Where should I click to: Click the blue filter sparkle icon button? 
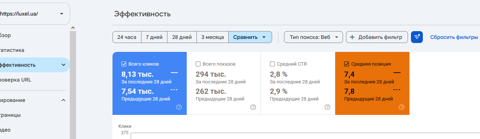point(417,37)
